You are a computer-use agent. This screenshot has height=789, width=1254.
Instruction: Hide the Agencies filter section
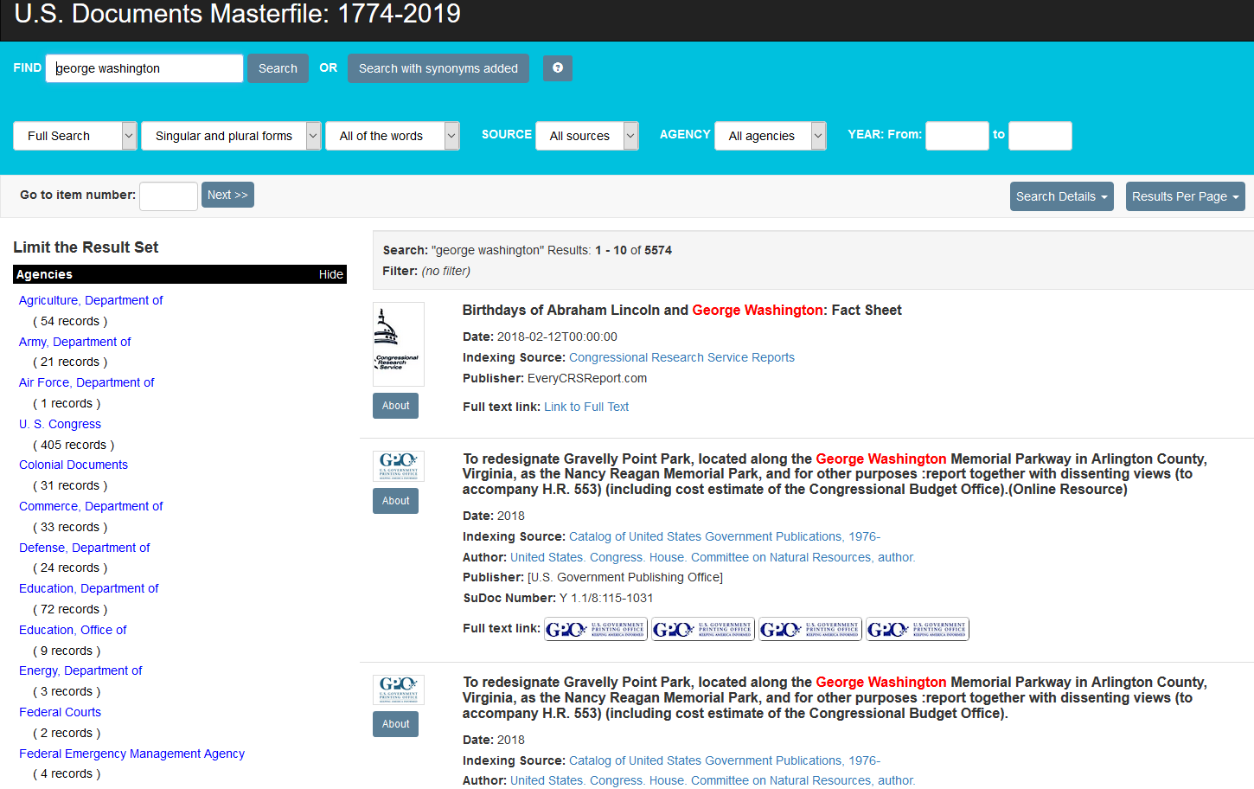pos(331,274)
